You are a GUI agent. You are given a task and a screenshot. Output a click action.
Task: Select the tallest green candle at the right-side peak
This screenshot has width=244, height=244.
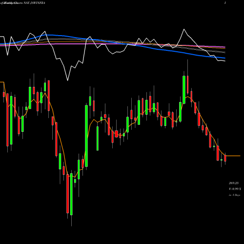184,90
